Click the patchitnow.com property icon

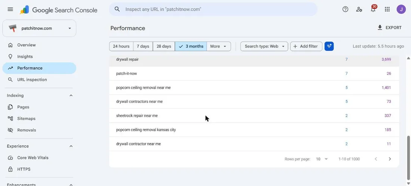(x=12, y=28)
